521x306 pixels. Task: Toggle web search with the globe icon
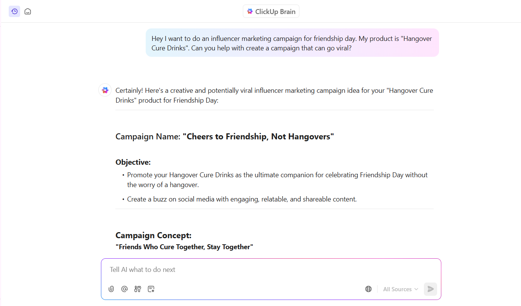point(368,289)
